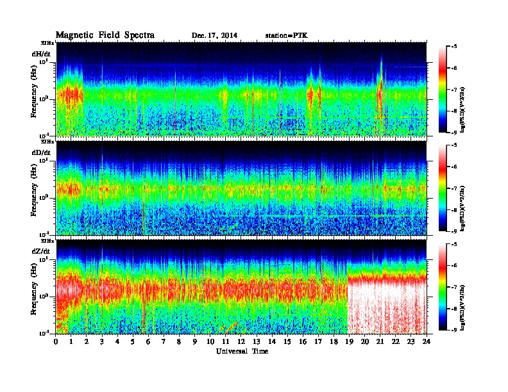Click the time axis tick label "16"
508x392 pixels.
[303, 342]
